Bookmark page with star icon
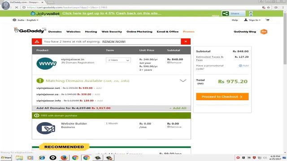The height and width of the screenshot is (161, 287). pos(268,8)
